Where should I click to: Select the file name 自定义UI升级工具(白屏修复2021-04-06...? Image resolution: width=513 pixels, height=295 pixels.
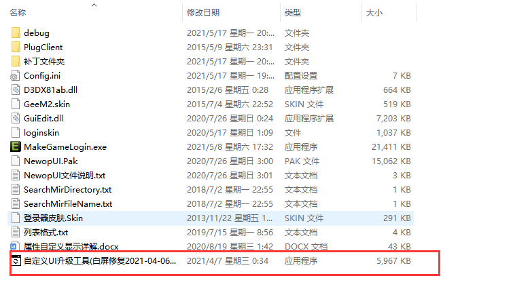tap(100, 260)
